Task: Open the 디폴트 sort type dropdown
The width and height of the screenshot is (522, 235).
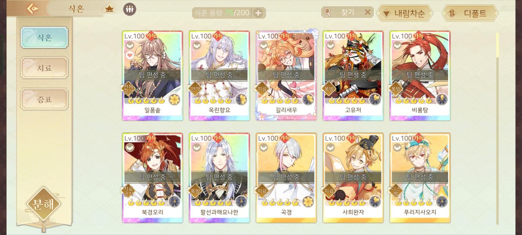Action: (470, 13)
